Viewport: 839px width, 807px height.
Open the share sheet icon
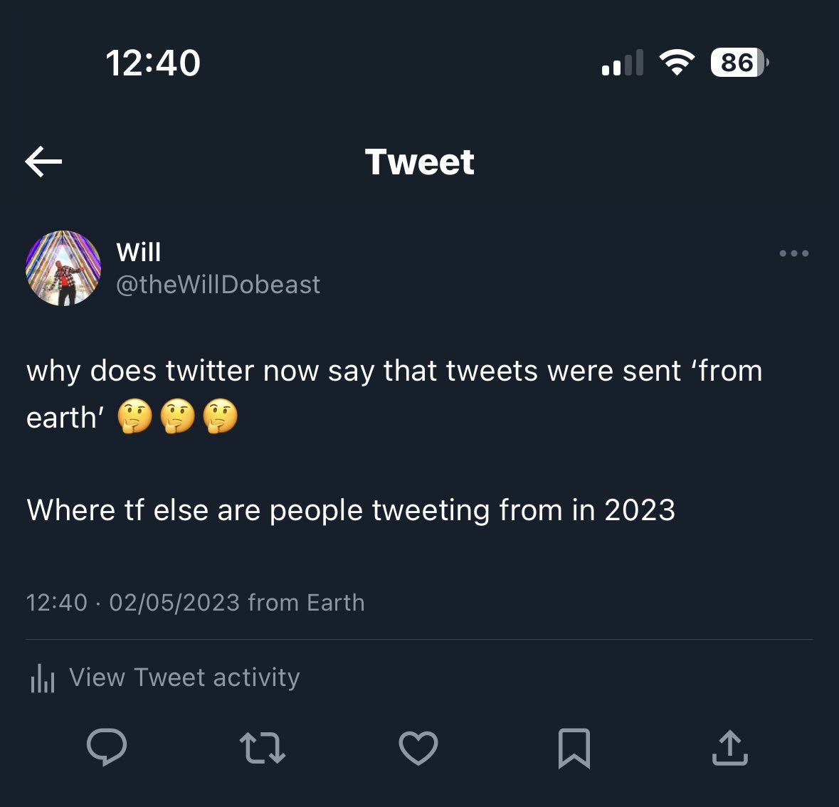(x=730, y=748)
